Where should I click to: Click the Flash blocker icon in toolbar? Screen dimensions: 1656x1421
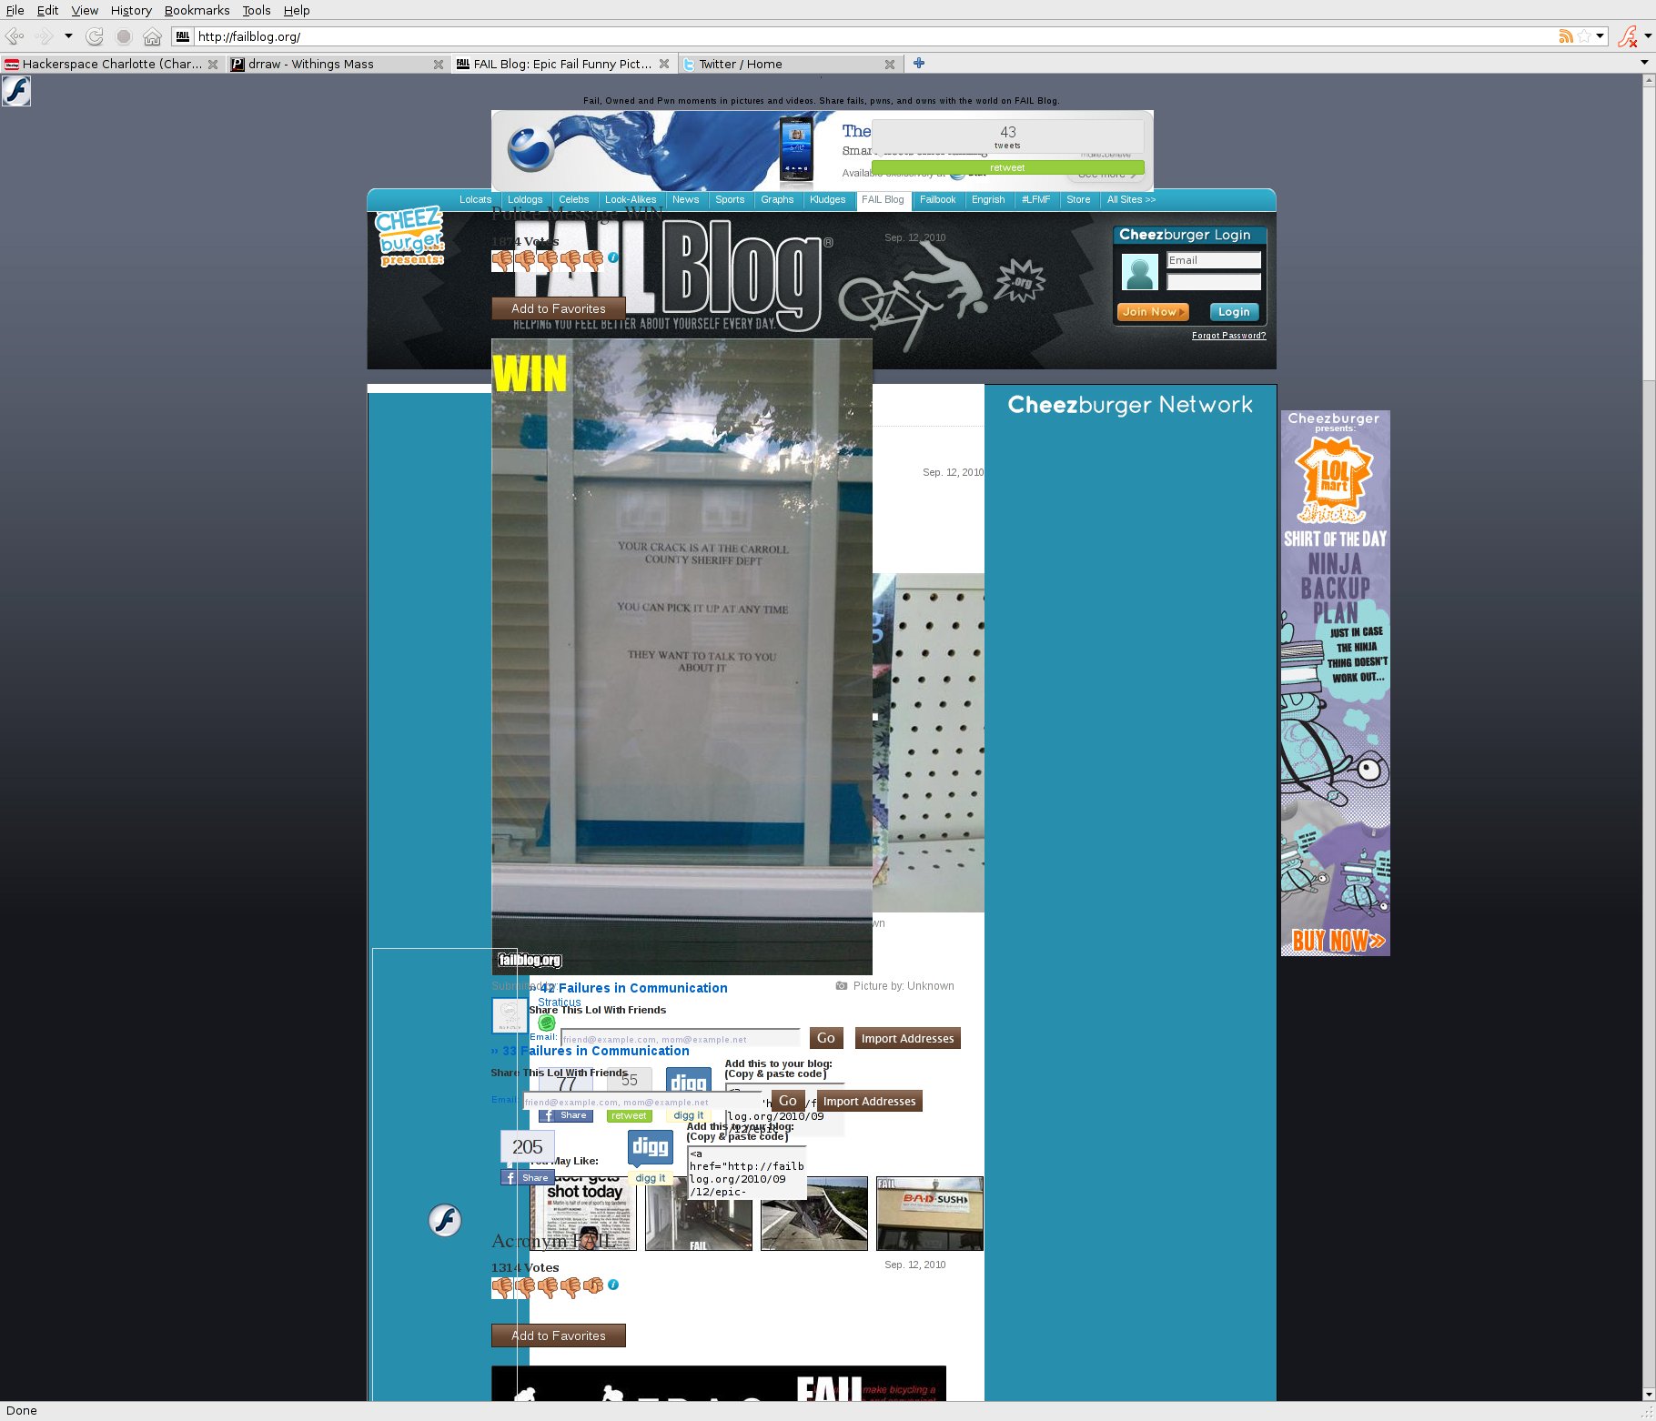[1627, 36]
